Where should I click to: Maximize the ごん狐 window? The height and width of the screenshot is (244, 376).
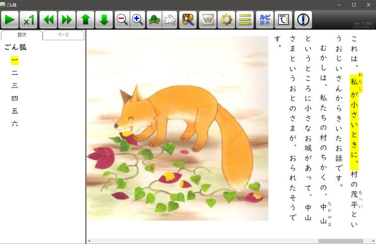[354, 5]
